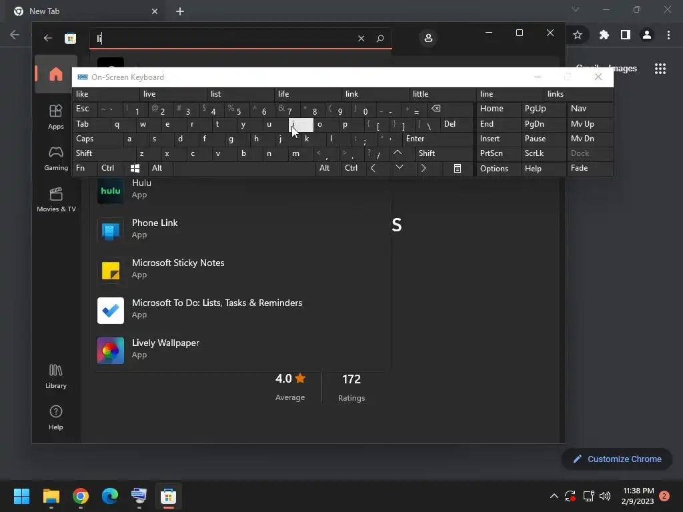Select Hulu app from search suggestions
Screen dimensions: 683x512
(240, 189)
